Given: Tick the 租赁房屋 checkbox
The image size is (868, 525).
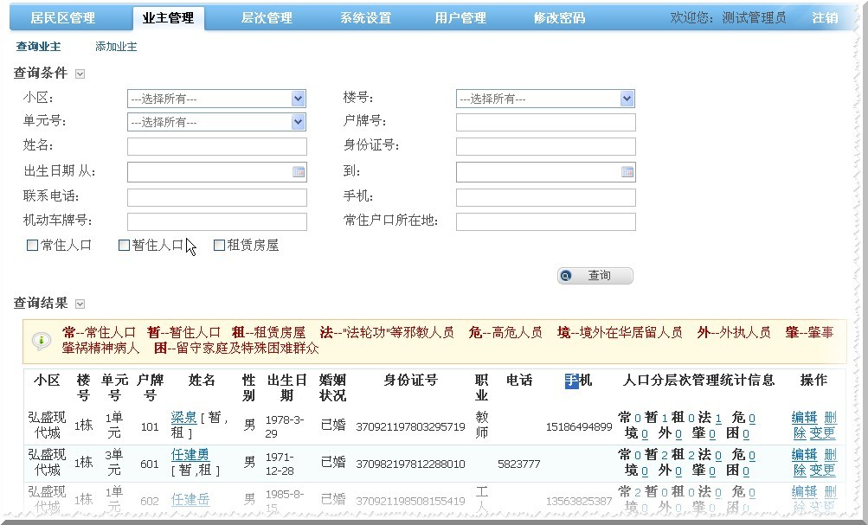Looking at the screenshot, I should pyautogui.click(x=219, y=246).
